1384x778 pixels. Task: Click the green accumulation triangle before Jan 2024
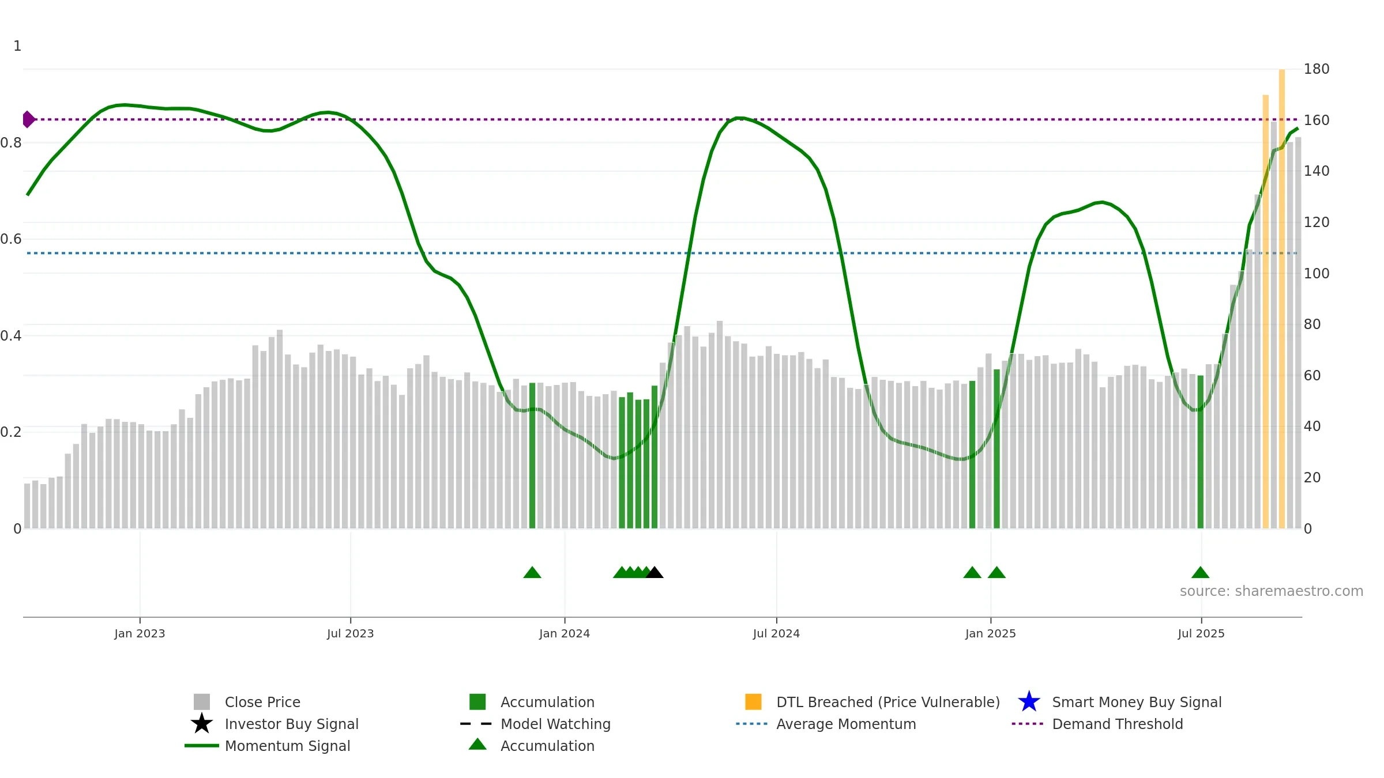point(532,572)
